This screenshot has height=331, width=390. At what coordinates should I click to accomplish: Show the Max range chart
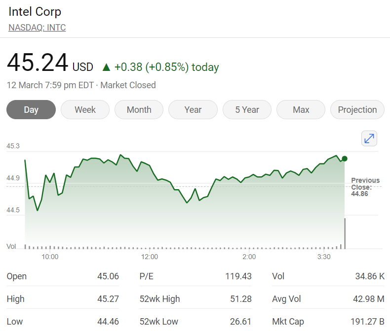point(301,110)
